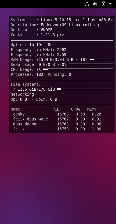Click the fcitx process name
Viewport: 116px width, 224px height.
[19, 129]
